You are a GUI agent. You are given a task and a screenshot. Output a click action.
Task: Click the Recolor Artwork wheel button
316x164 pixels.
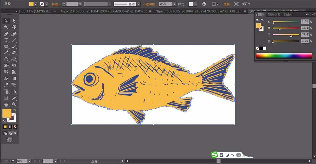[204, 4]
